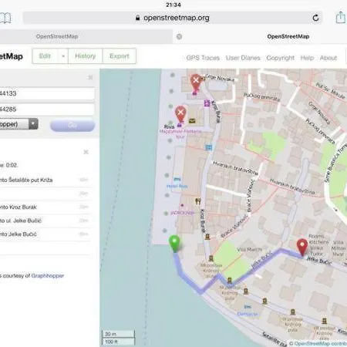Tap the browser reload icon
This screenshot has height=347, width=347.
[315, 18]
